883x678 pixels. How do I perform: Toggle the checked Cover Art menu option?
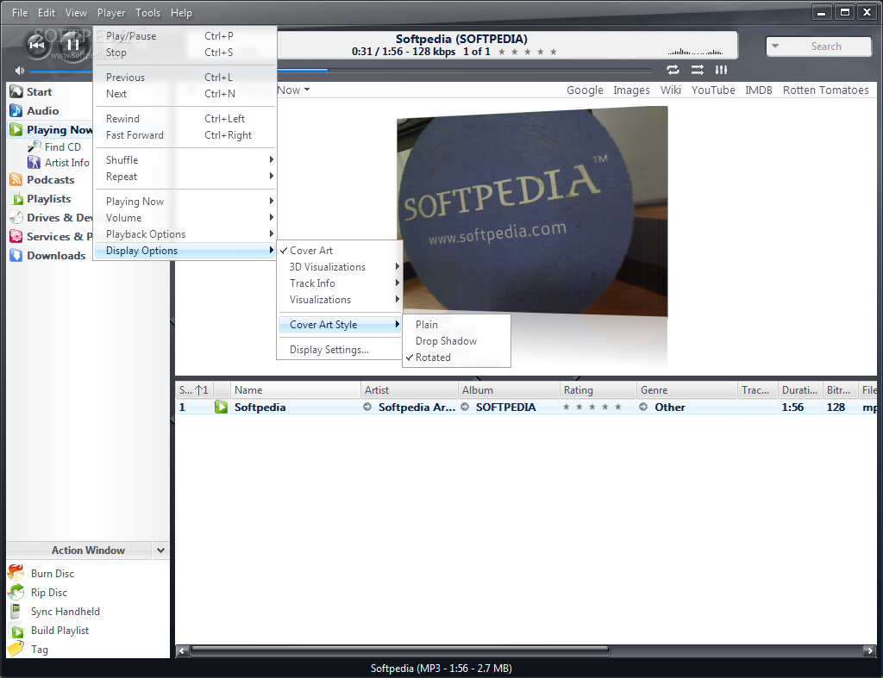pyautogui.click(x=340, y=251)
